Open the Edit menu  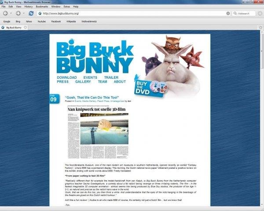tap(11, 7)
